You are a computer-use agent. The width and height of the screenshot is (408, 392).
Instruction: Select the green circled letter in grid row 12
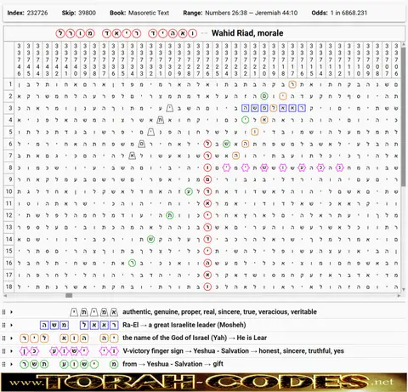170,215
